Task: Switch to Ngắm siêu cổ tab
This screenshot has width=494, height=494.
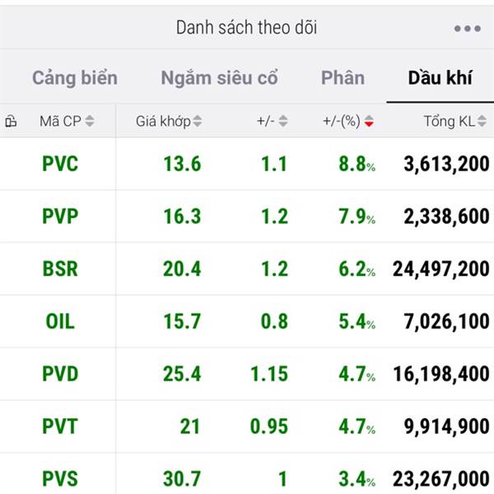Action: [219, 78]
